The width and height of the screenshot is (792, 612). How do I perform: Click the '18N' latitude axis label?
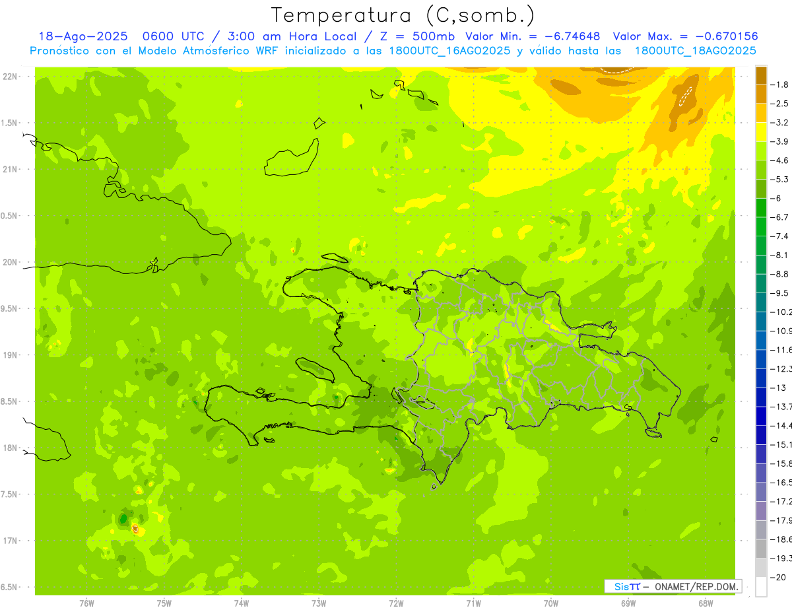click(9, 448)
